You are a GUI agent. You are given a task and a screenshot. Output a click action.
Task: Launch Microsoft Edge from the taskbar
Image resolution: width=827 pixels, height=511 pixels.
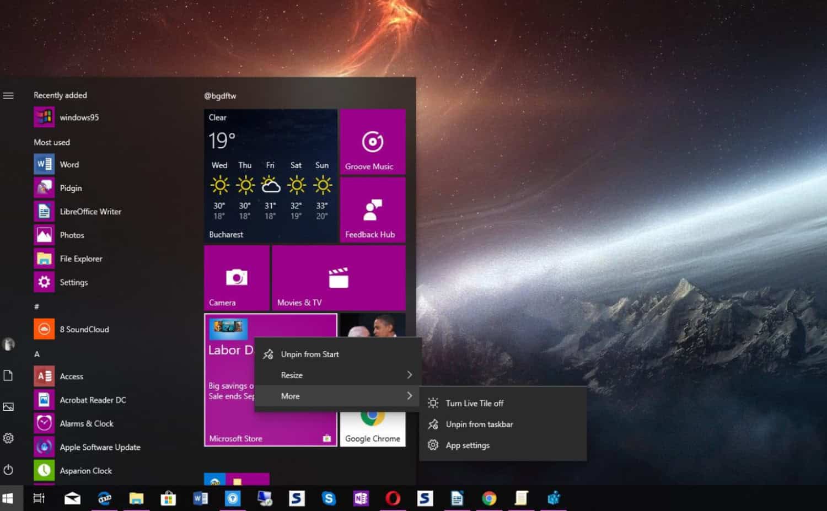click(104, 498)
